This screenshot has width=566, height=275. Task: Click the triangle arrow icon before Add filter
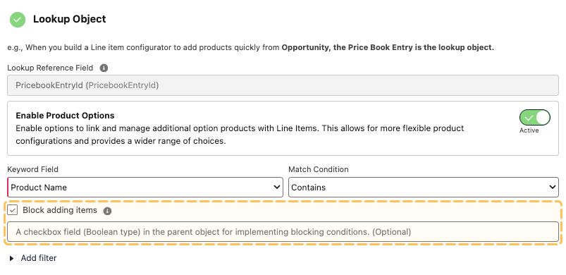tap(11, 258)
